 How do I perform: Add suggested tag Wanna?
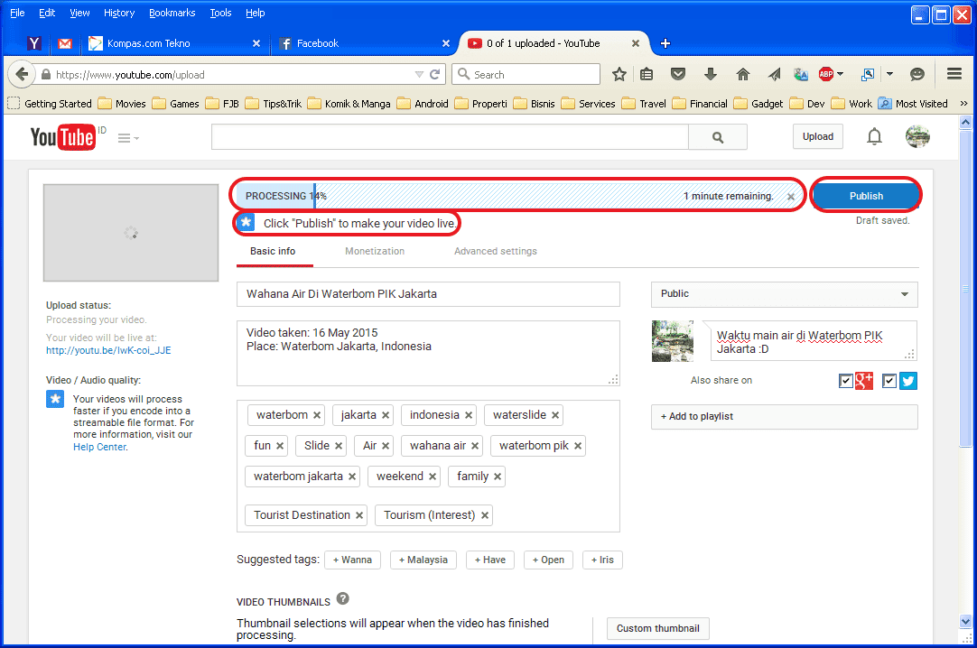[352, 560]
